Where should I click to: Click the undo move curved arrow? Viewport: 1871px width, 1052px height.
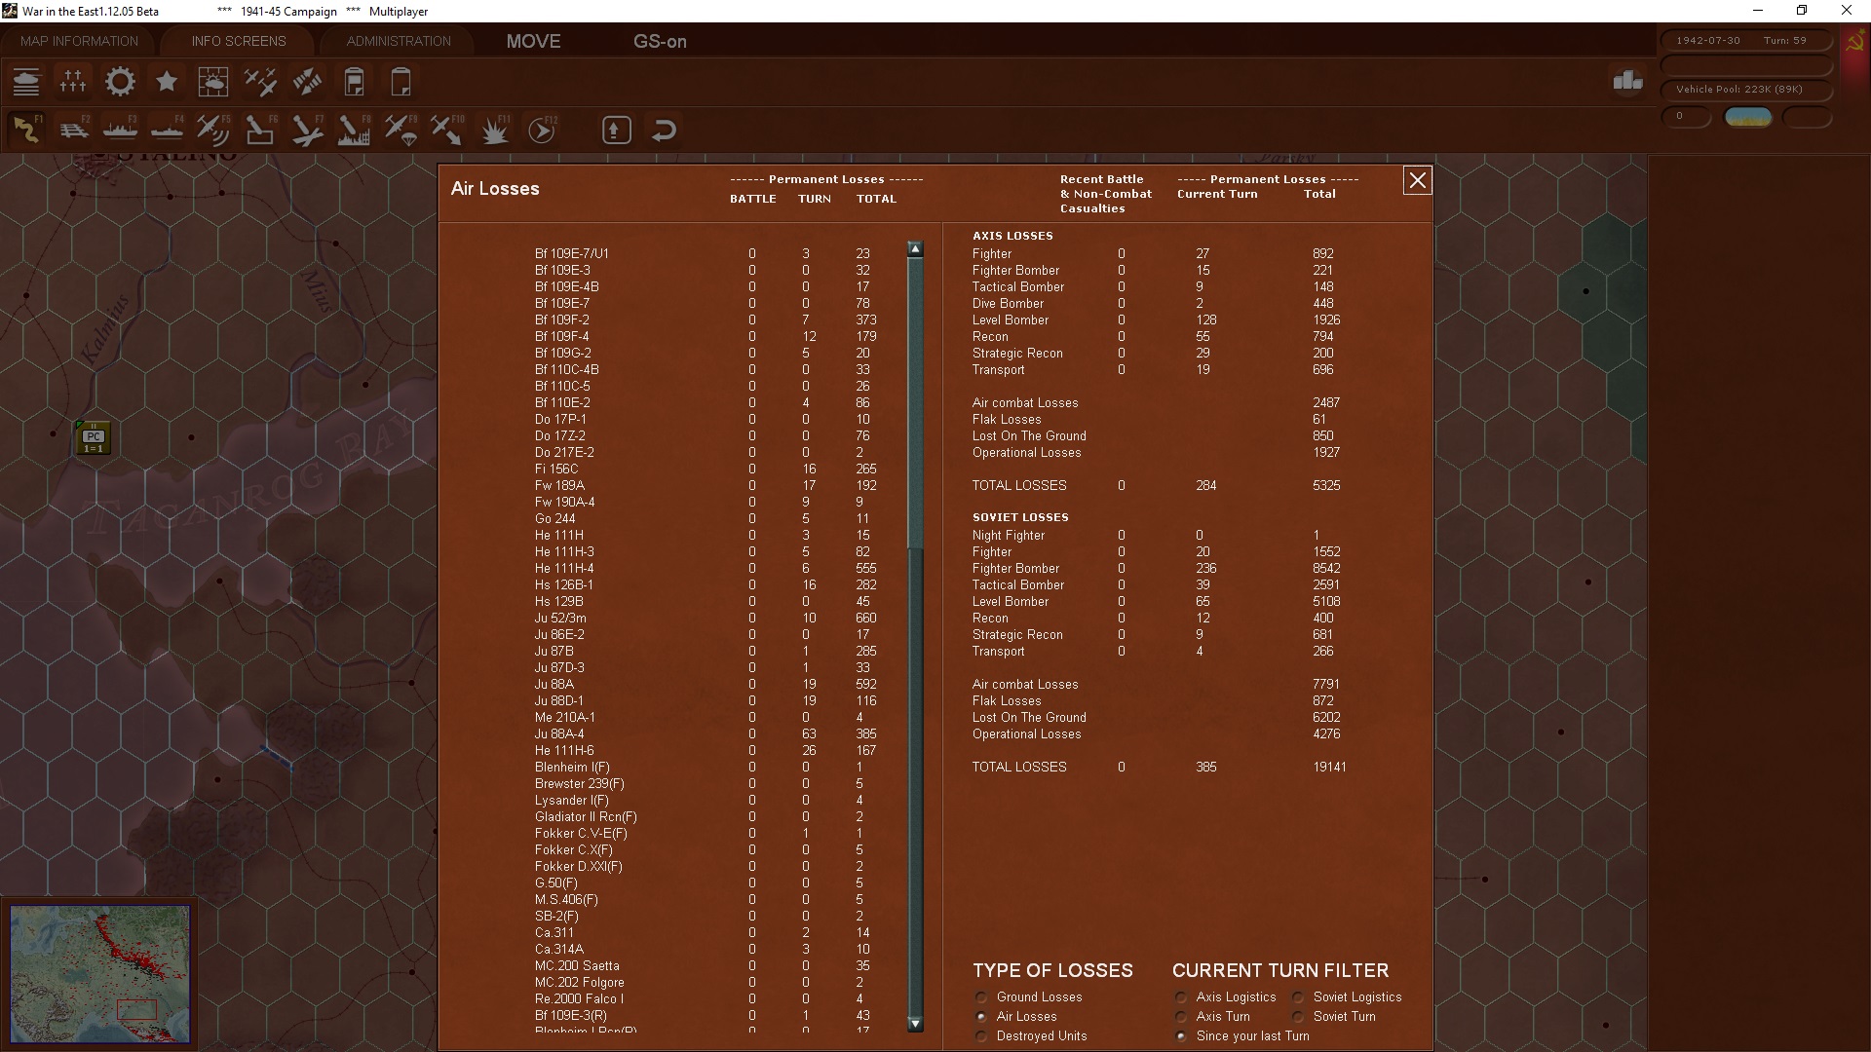point(665,130)
